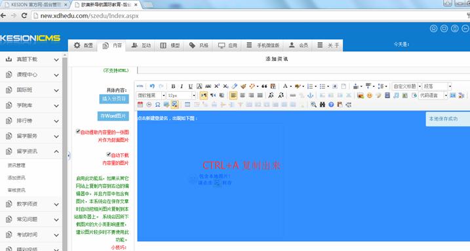Click the browser reload button
Viewport: 470px width, 251px height.
[24, 16]
